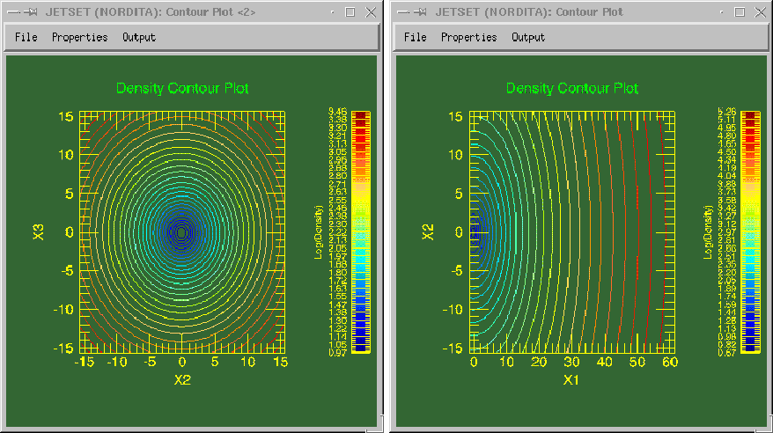The width and height of the screenshot is (773, 433).
Task: Click the X3 vertical axis label
Action: pos(39,232)
